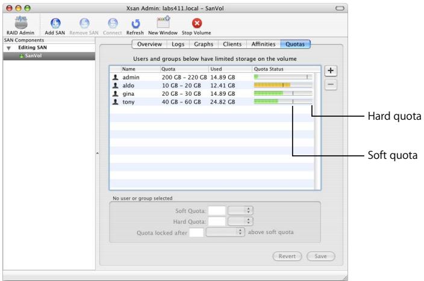
Task: Click the Revert button
Action: [x=287, y=256]
